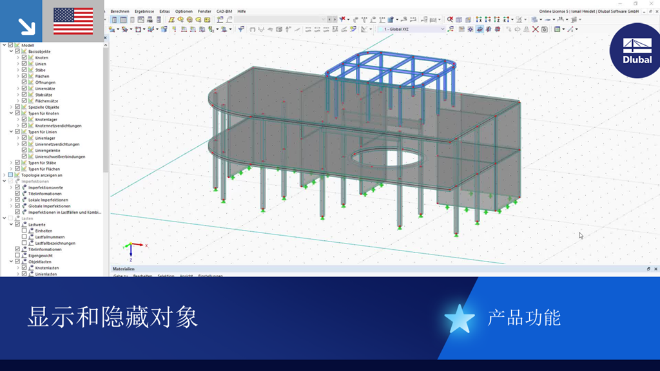Click the isometric view cube icon
660x371 pixels.
(459, 21)
